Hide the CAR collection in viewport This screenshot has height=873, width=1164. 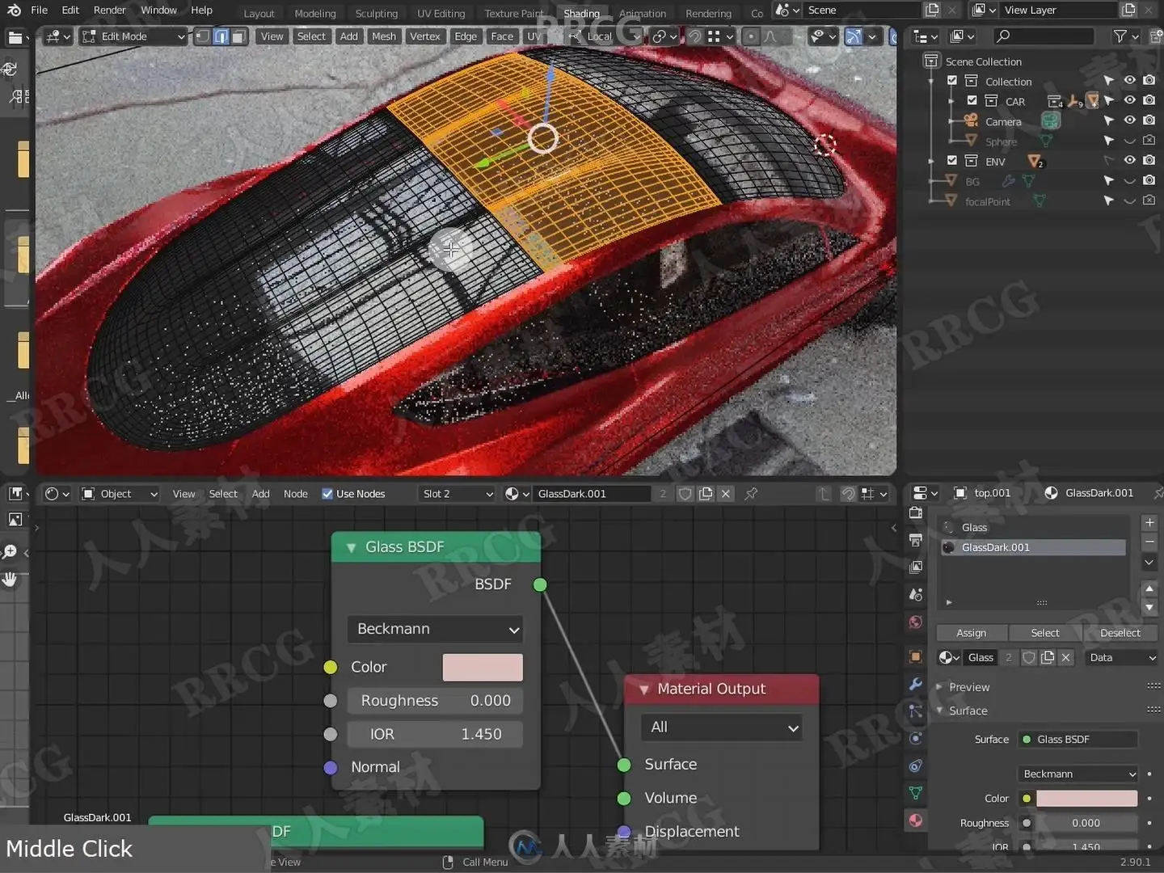(1129, 101)
